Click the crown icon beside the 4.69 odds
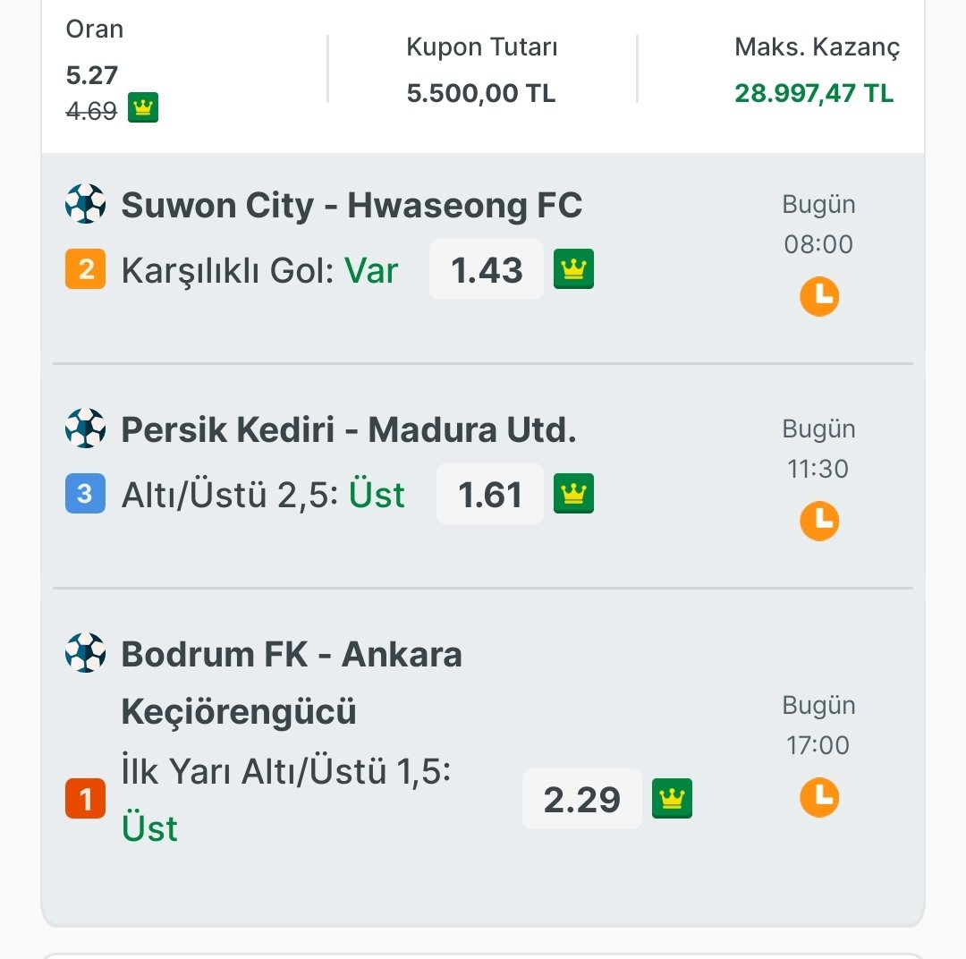This screenshot has height=959, width=966. click(143, 107)
